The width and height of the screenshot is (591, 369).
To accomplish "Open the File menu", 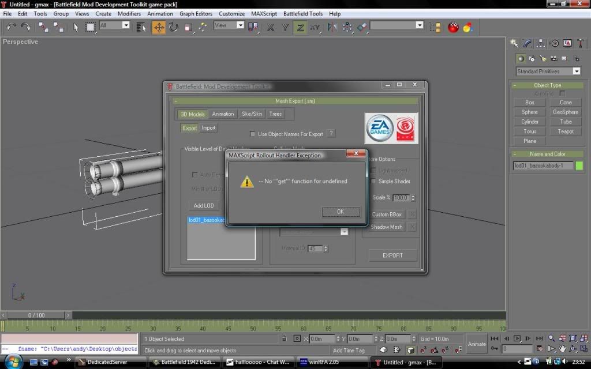I will tap(7, 14).
